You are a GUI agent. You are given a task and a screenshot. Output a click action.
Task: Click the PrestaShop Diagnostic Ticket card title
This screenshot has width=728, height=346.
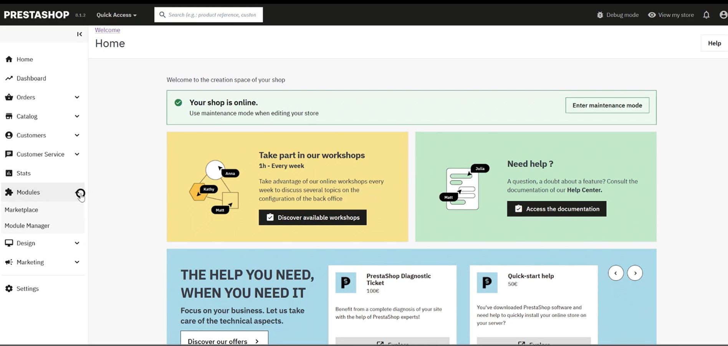click(399, 279)
